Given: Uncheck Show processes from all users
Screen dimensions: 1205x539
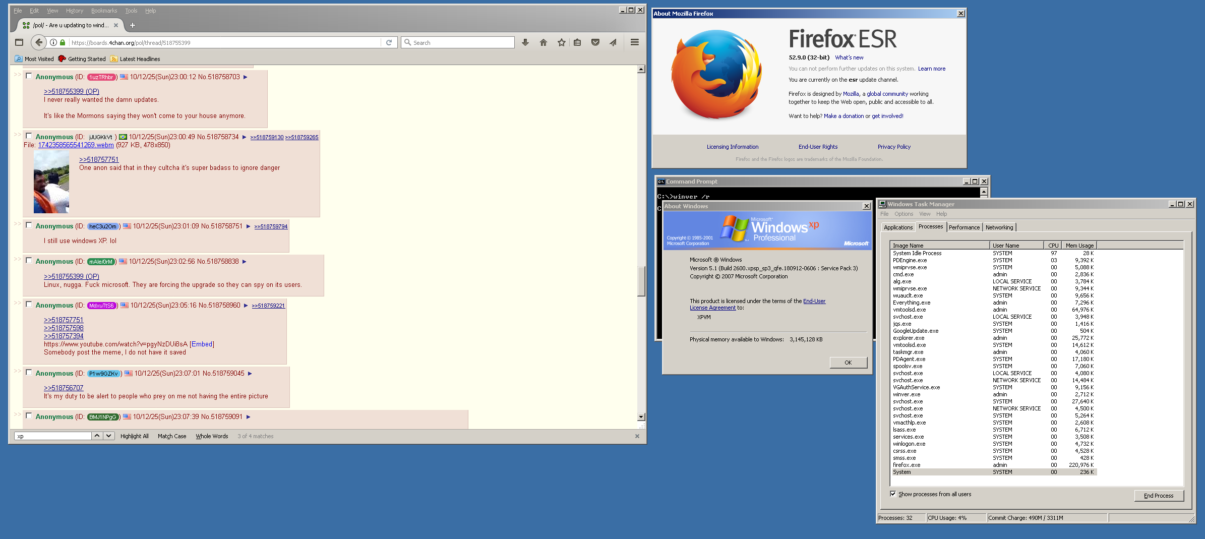Looking at the screenshot, I should tap(893, 494).
